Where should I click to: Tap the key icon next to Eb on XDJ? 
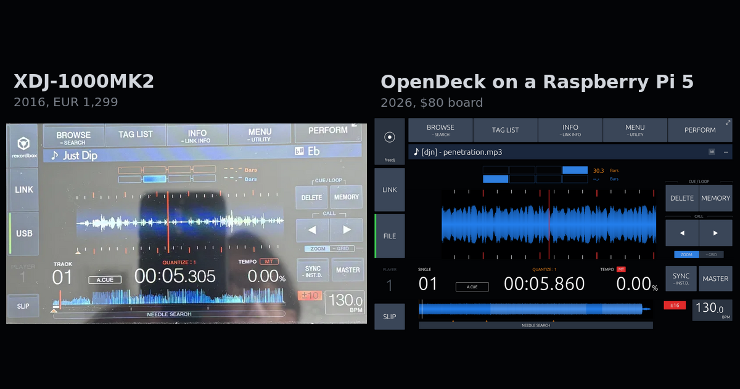300,151
